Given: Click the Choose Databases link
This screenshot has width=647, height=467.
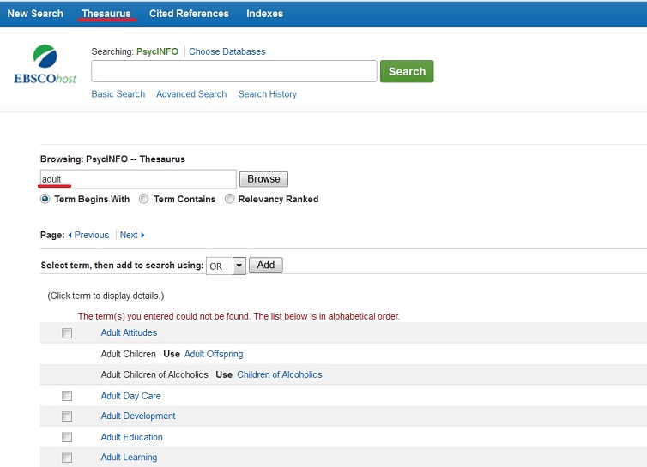Looking at the screenshot, I should click(x=227, y=51).
